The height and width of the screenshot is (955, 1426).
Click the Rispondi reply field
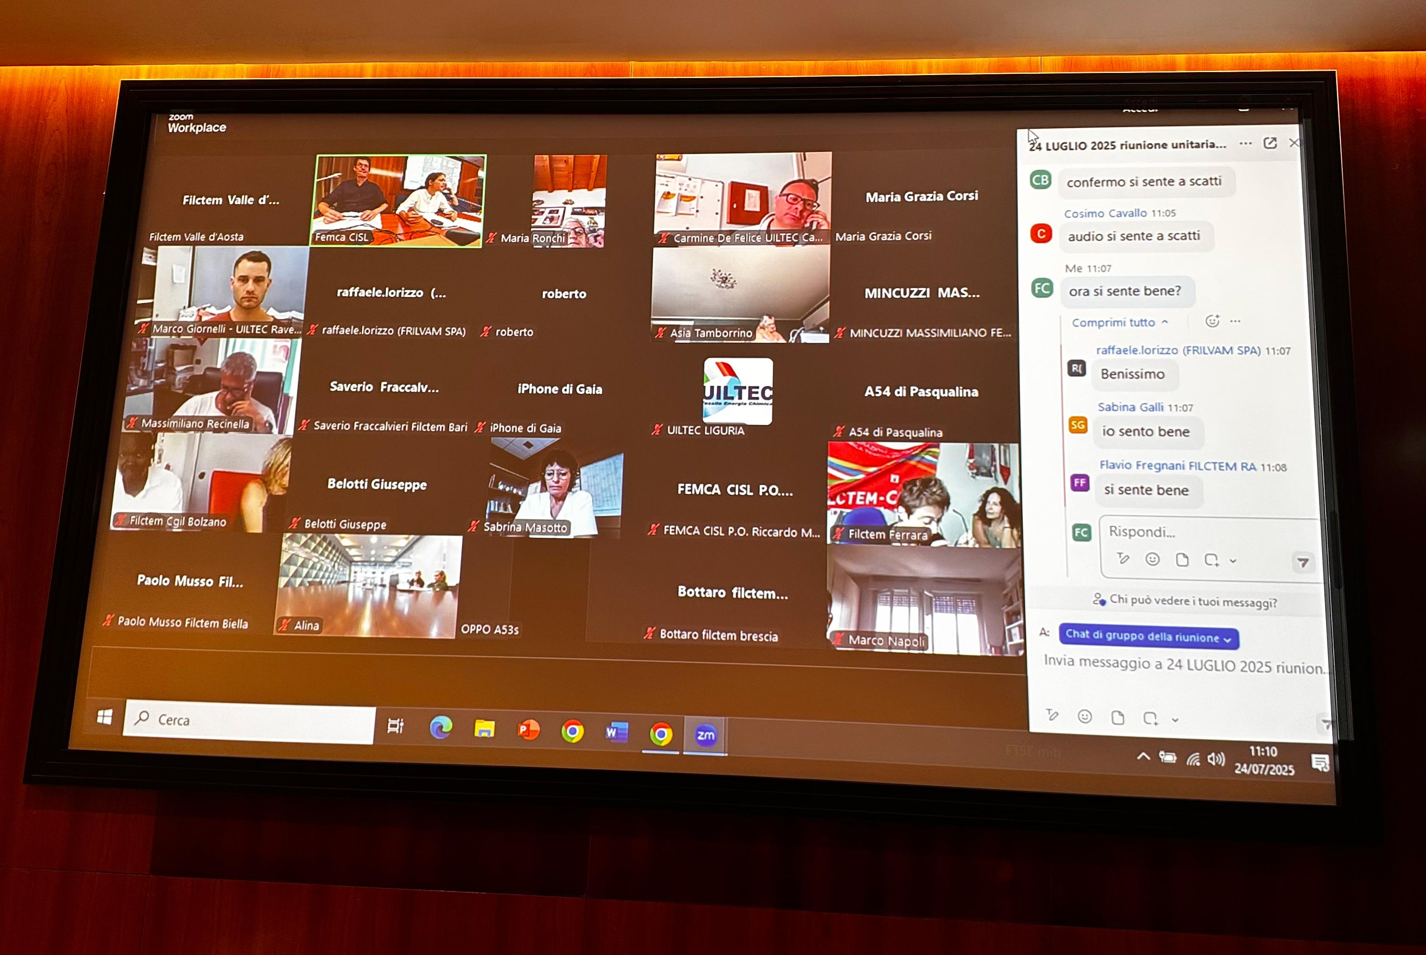coord(1209,532)
